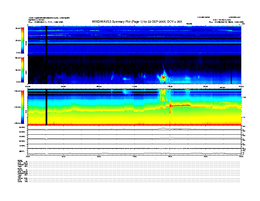Click the rotated RAD1 axis label
The width and height of the screenshot is (260, 201).
(x=26, y=72)
